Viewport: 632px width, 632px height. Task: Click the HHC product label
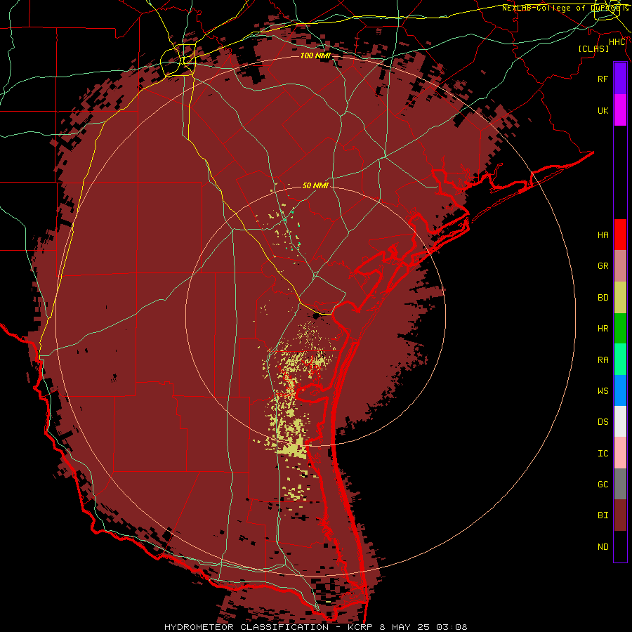(x=617, y=42)
